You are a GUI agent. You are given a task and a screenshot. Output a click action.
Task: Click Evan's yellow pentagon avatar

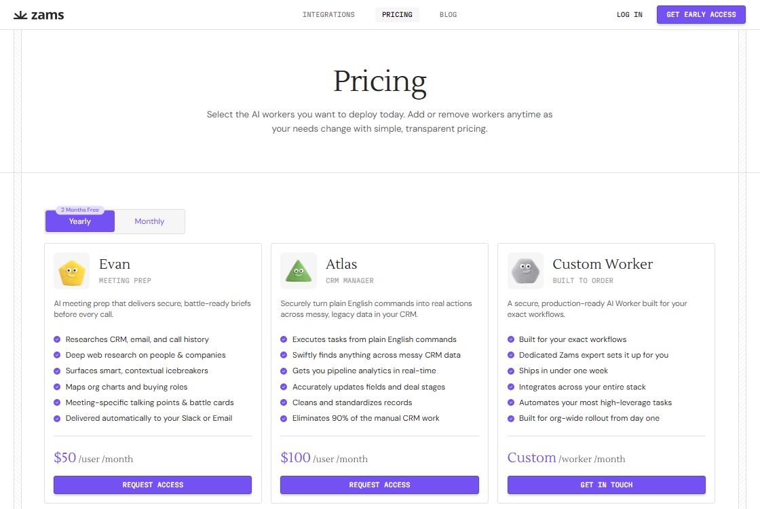tap(71, 271)
